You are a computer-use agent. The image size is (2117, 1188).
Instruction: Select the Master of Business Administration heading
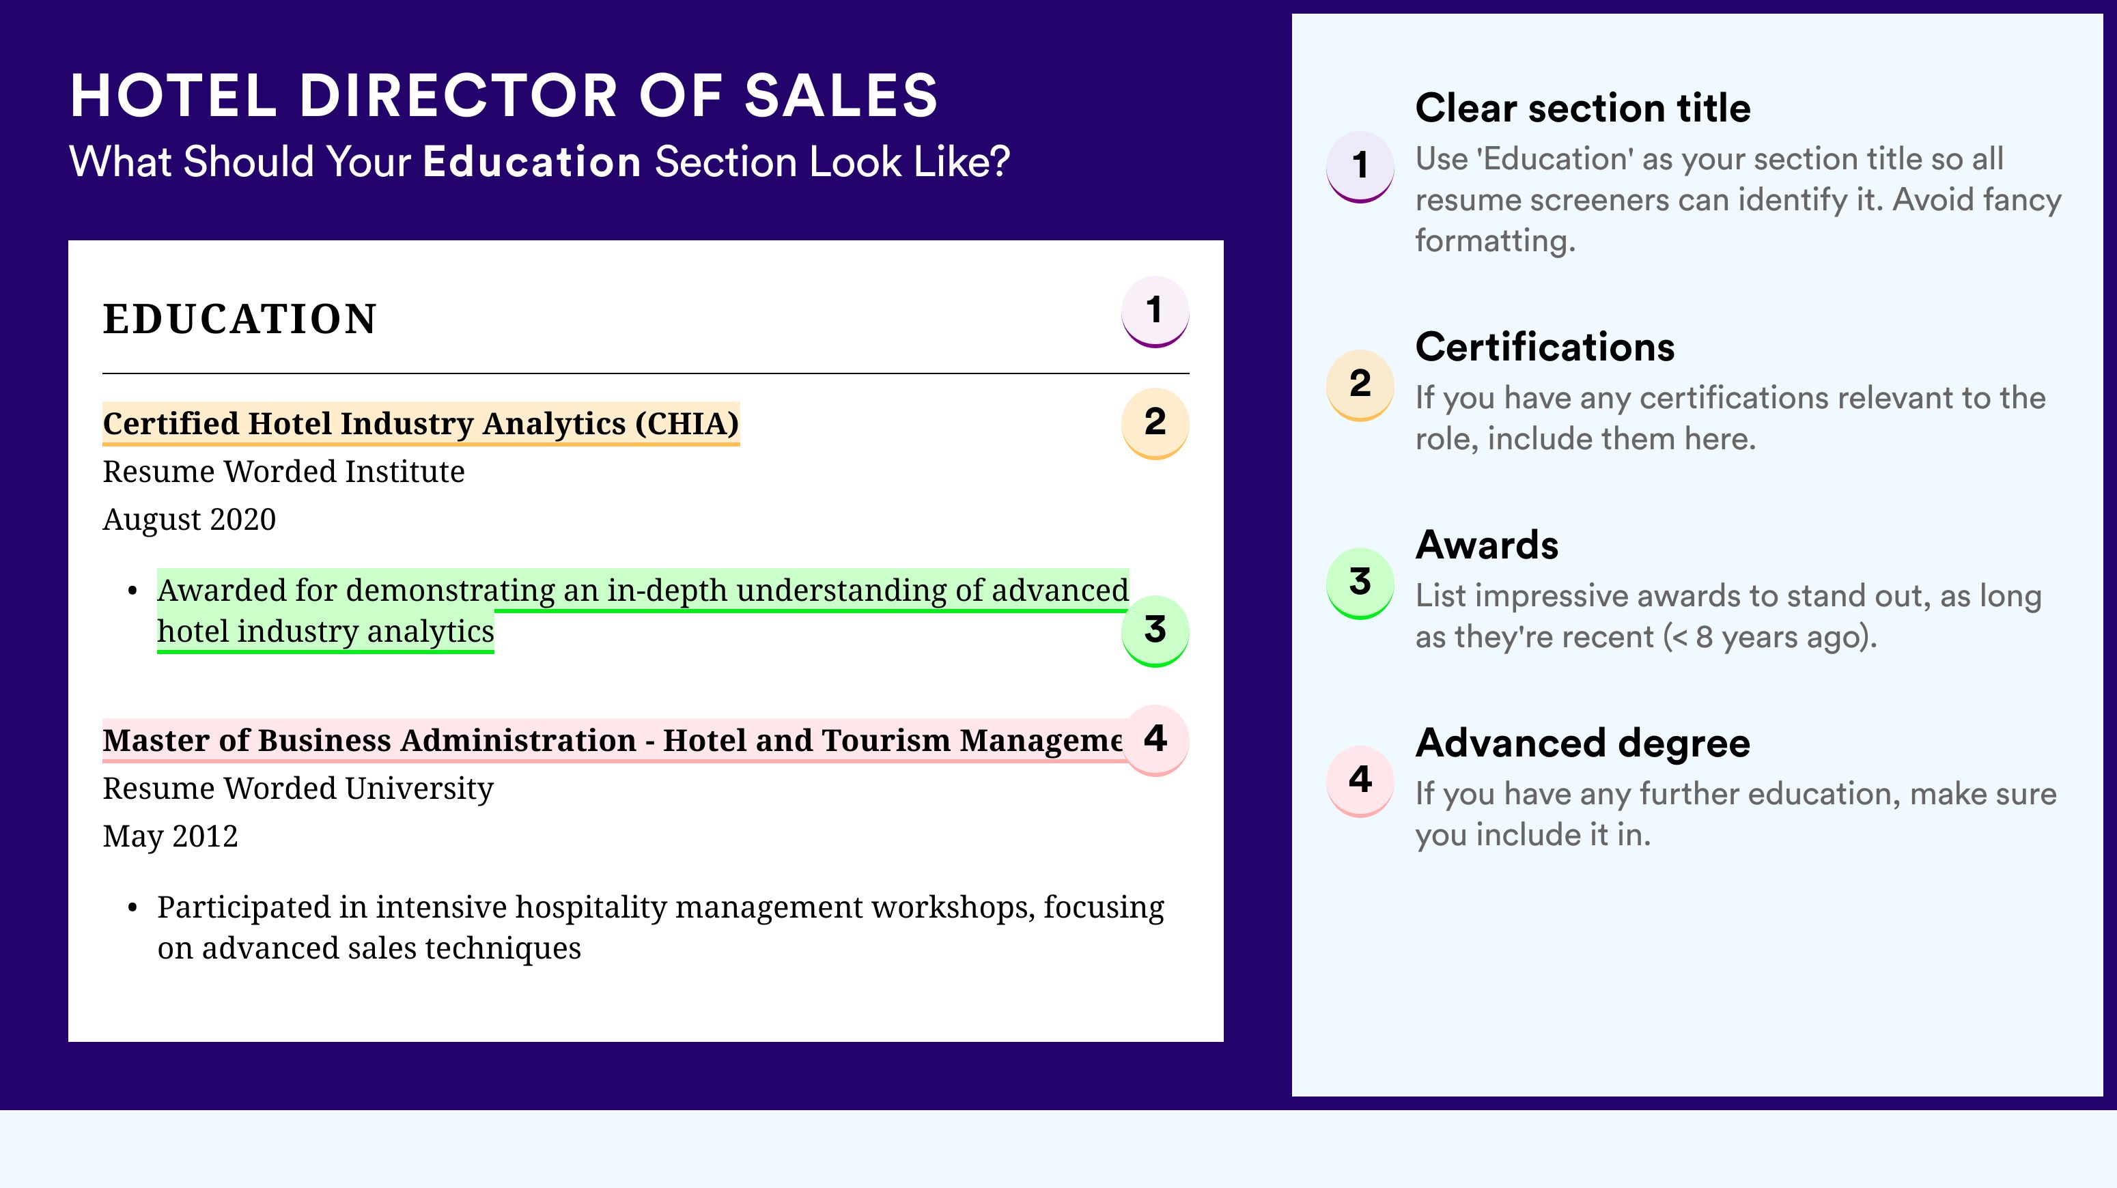click(613, 740)
